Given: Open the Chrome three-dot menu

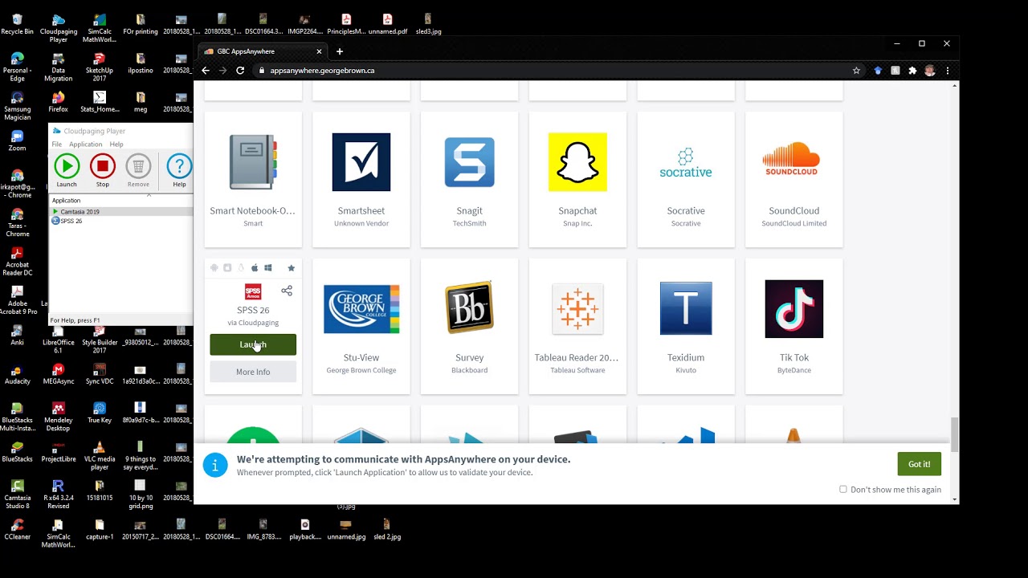Looking at the screenshot, I should point(948,71).
